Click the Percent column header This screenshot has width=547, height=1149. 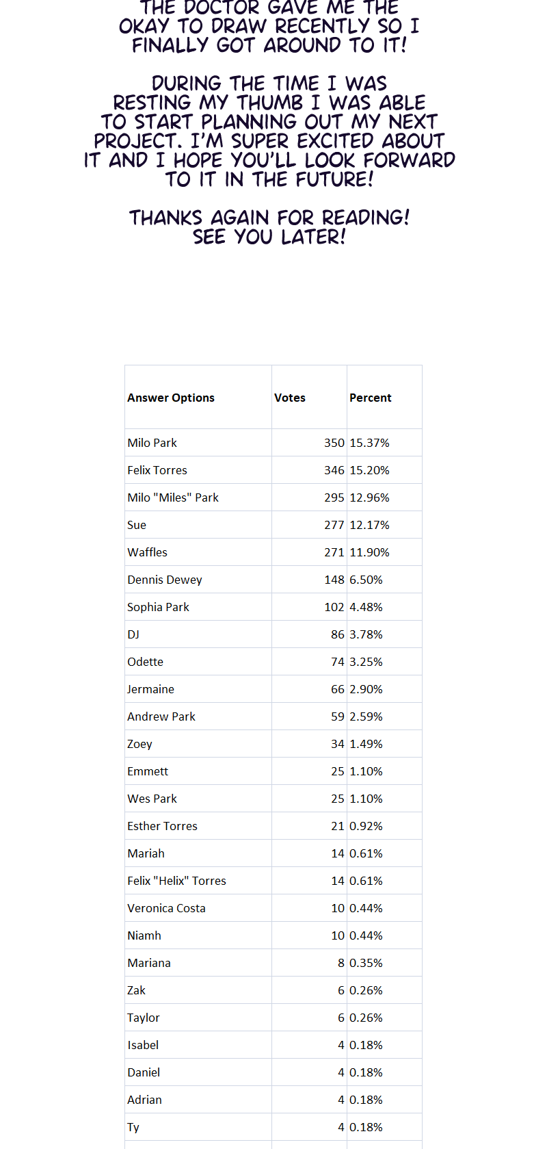point(371,398)
